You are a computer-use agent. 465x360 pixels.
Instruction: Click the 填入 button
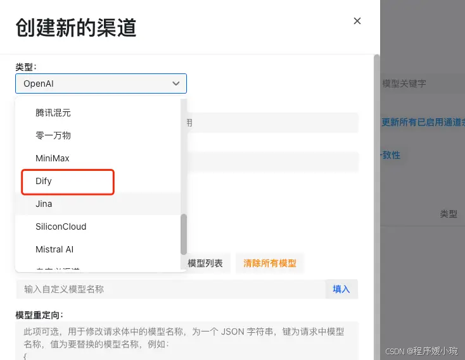pyautogui.click(x=341, y=289)
